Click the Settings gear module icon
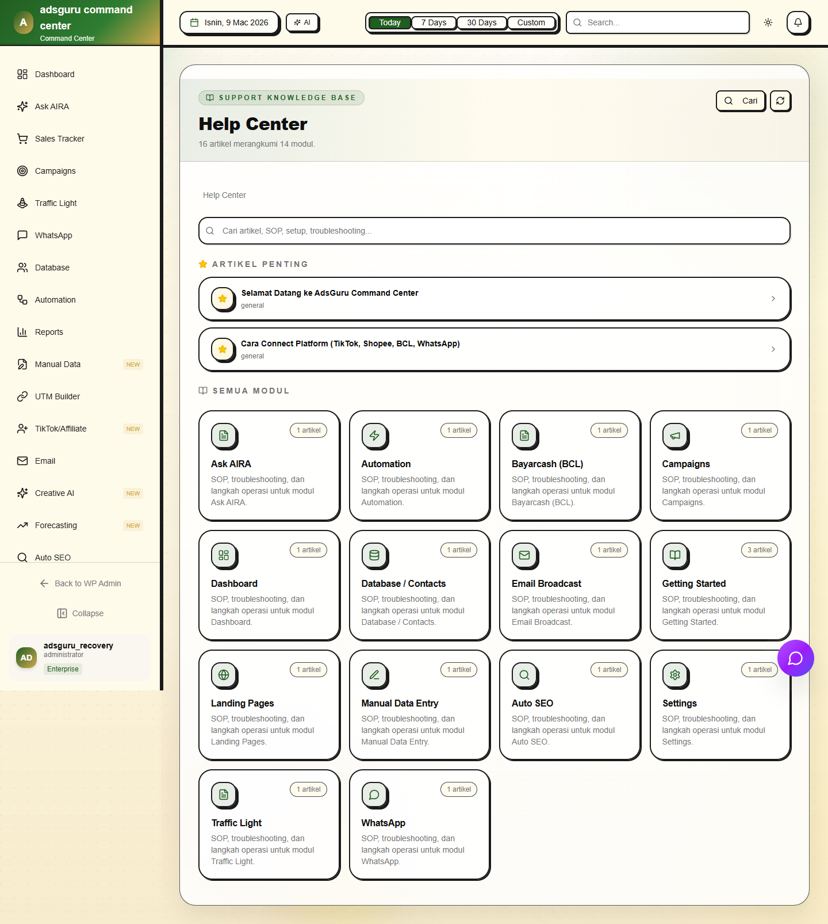Viewport: 828px width, 924px height. tap(675, 675)
